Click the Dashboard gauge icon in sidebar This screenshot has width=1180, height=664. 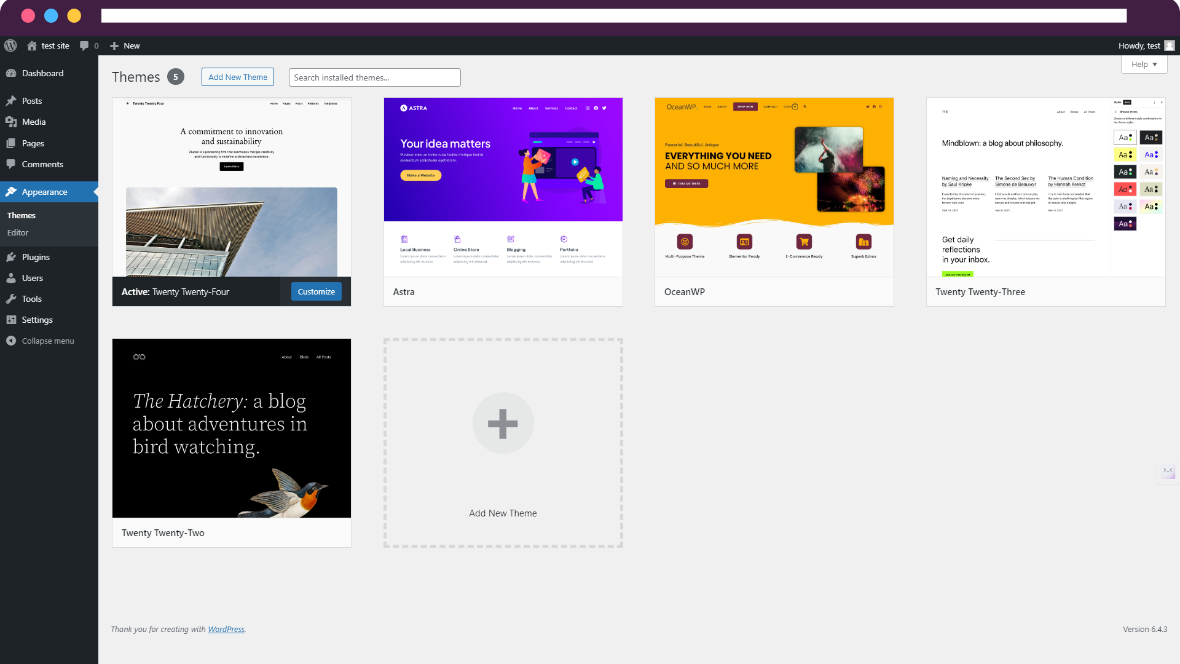pos(11,73)
